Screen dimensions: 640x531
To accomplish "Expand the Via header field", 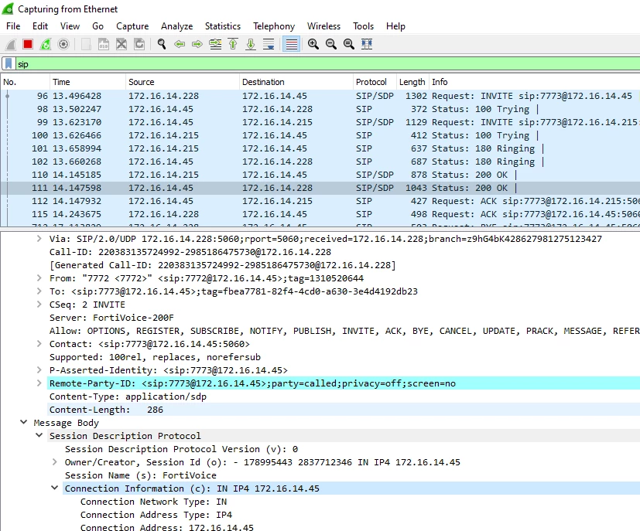I will [39, 239].
